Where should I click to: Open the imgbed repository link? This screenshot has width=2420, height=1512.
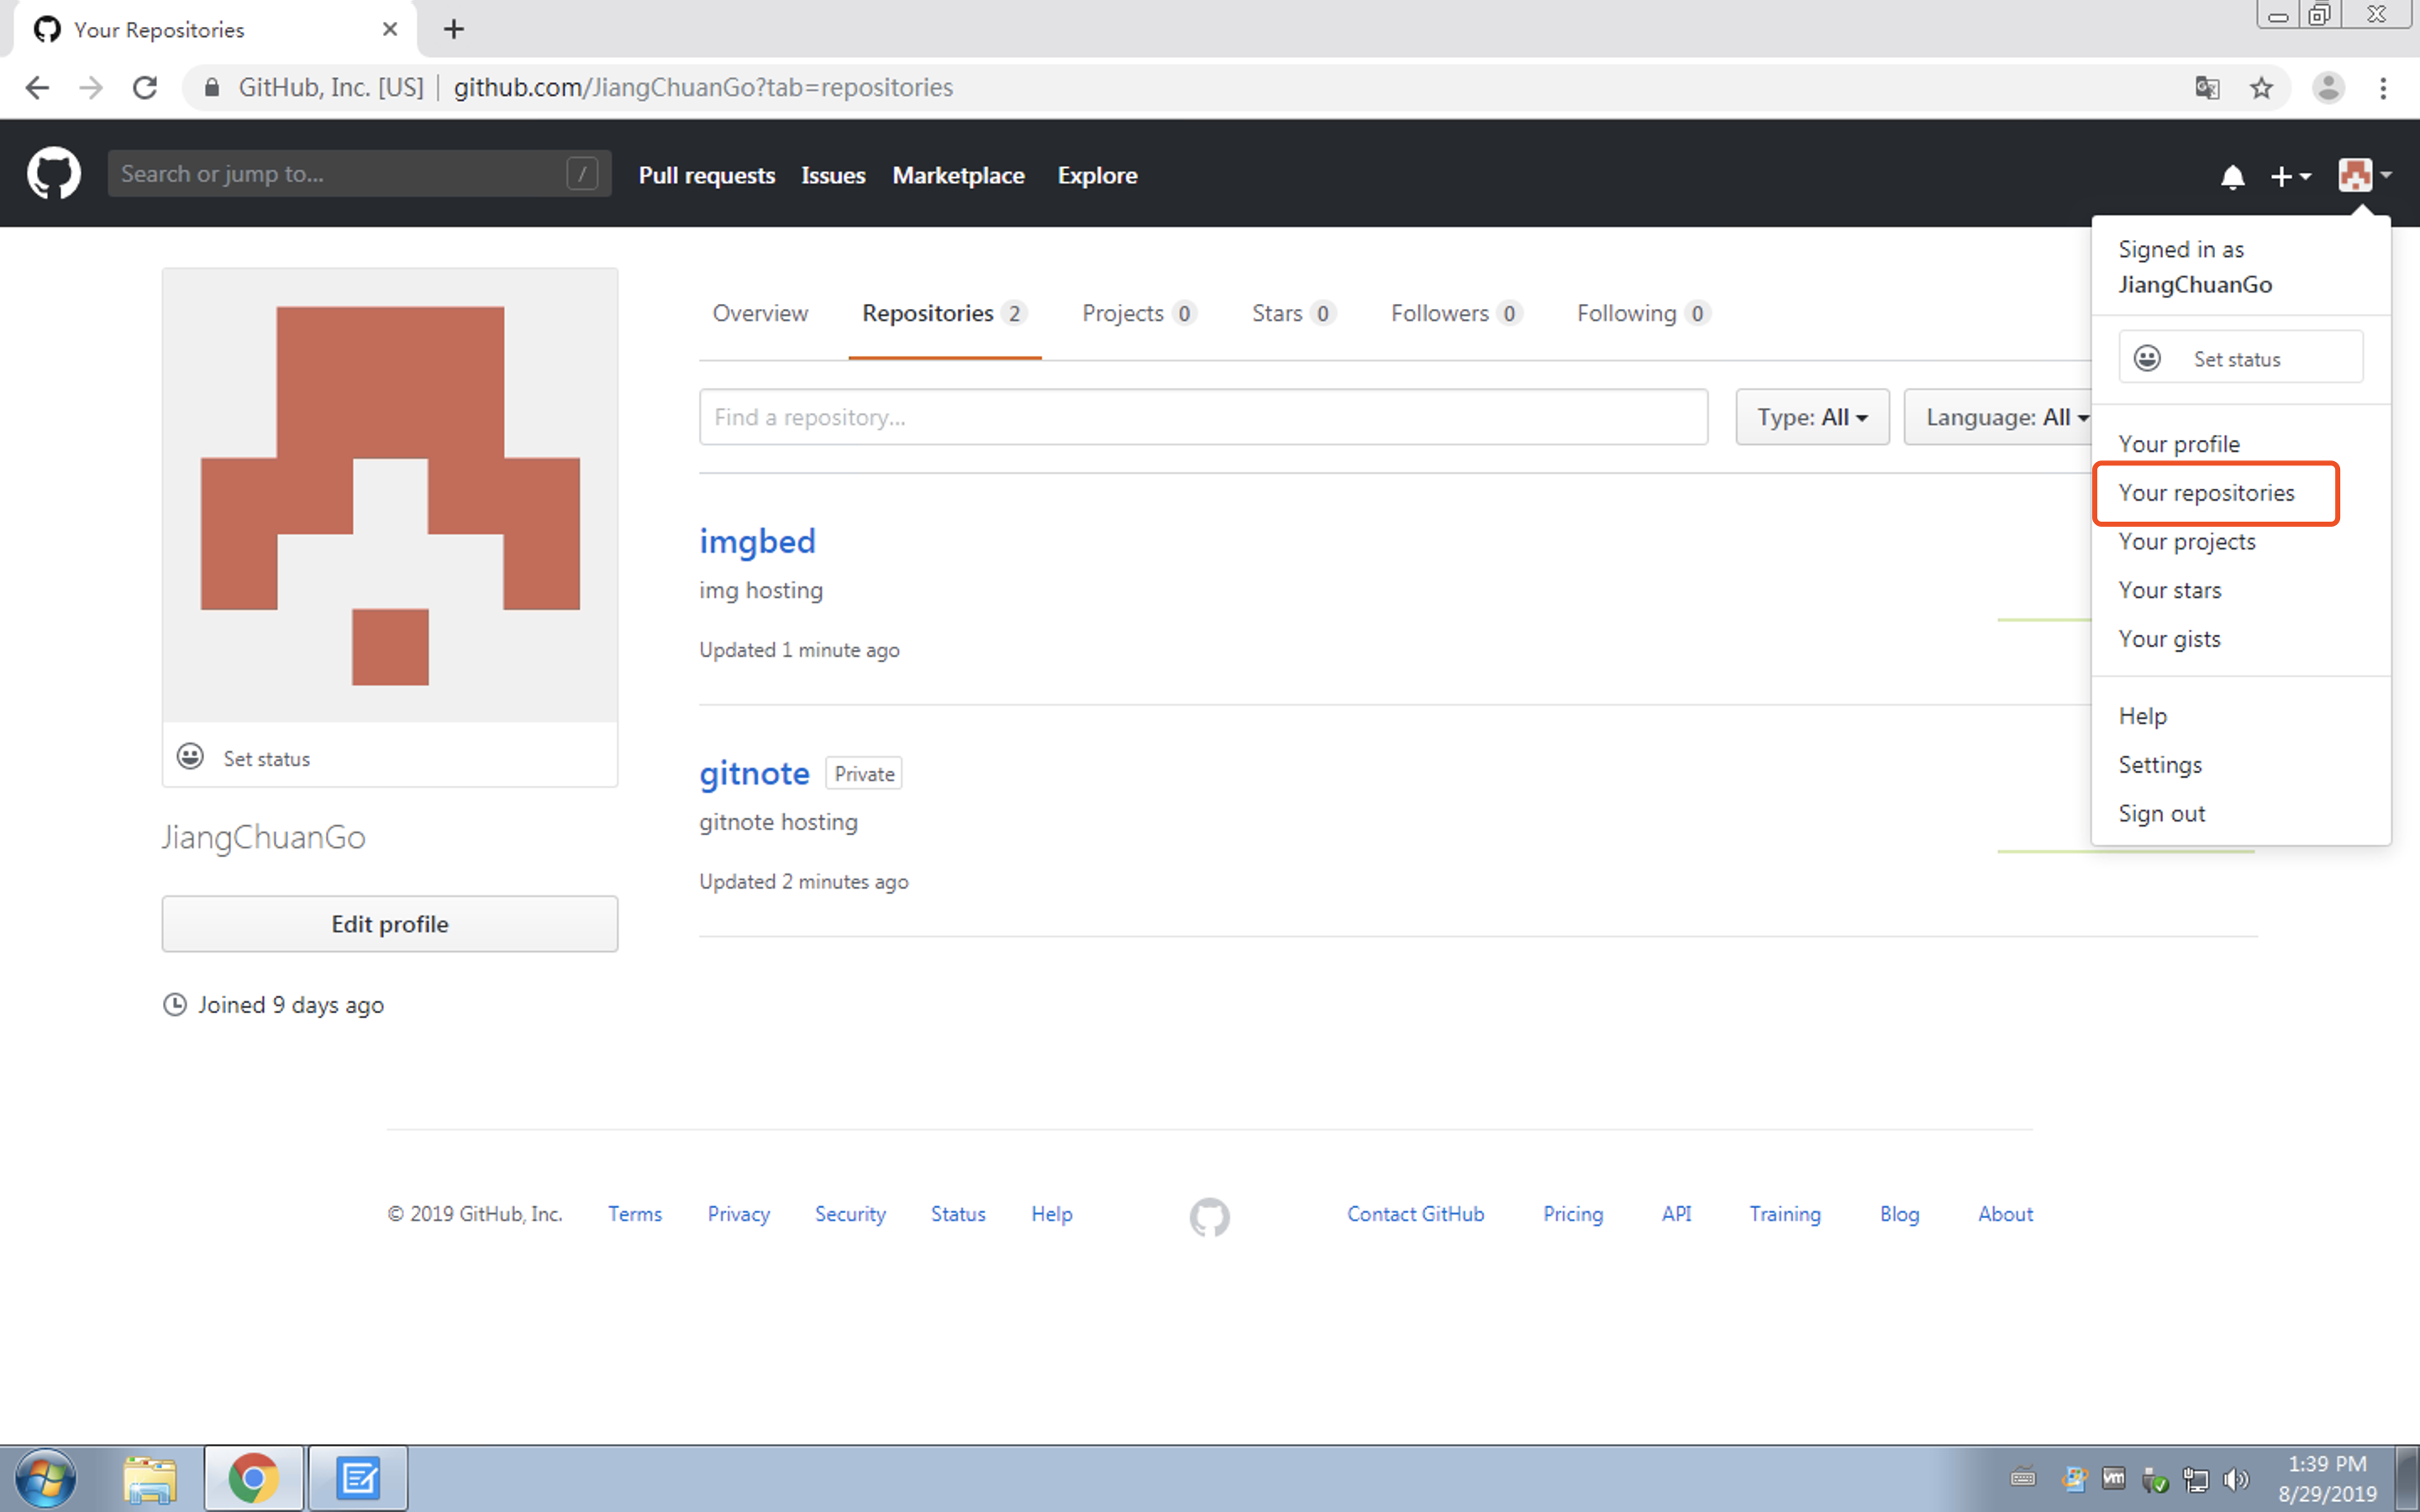click(x=757, y=541)
